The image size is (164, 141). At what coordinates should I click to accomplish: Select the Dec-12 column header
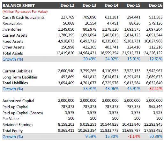click(67, 5)
